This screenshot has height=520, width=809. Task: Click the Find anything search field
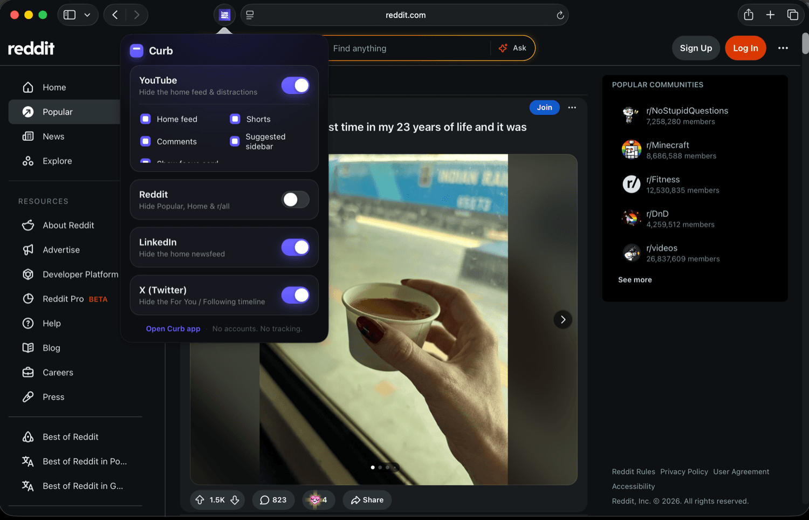(408, 48)
